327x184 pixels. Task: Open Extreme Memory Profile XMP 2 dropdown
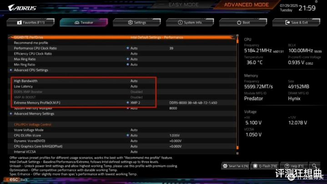[x=135, y=103]
